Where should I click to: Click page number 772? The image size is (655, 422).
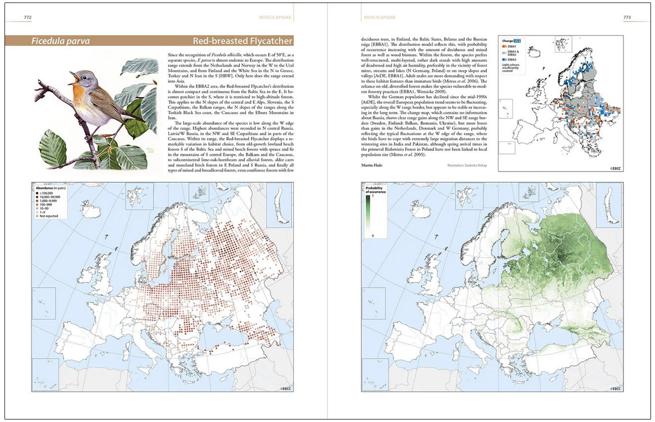(27, 17)
